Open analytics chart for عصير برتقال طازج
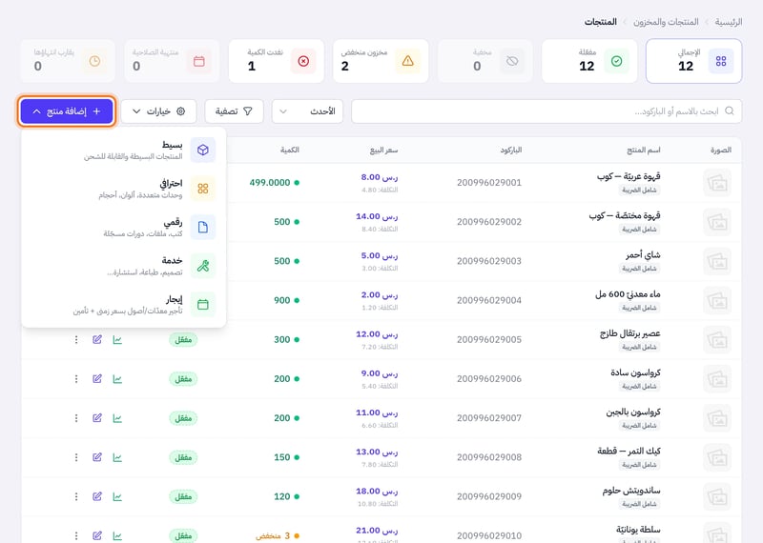Viewport: 763px width, 543px height. point(117,340)
